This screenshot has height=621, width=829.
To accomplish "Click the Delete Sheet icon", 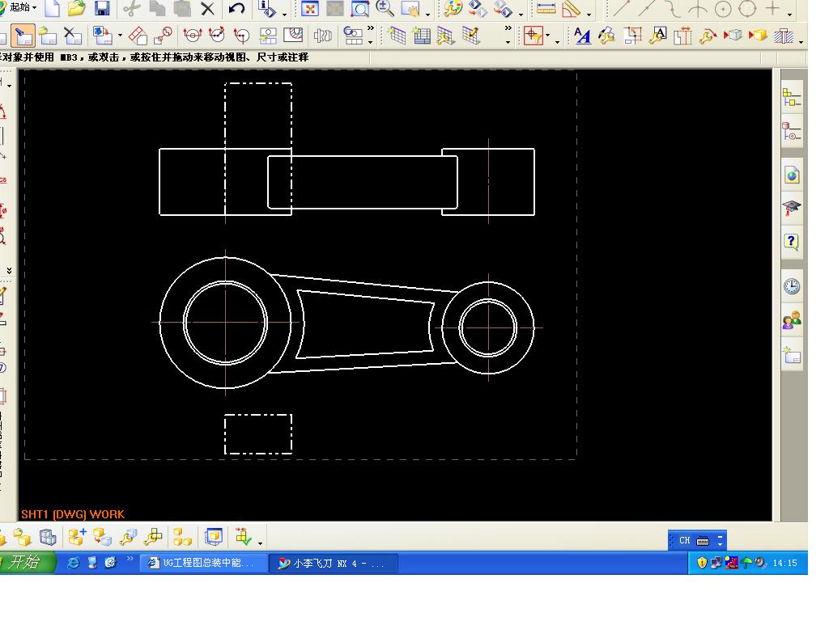I will pyautogui.click(x=72, y=36).
